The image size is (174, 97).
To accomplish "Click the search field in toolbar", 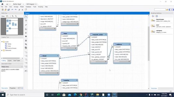I will [x=160, y=10].
